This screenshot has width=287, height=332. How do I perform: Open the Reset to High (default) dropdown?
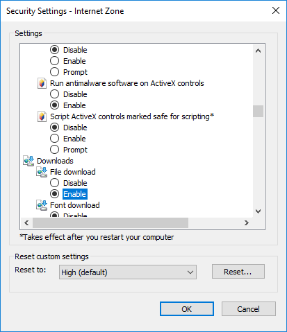pos(128,272)
